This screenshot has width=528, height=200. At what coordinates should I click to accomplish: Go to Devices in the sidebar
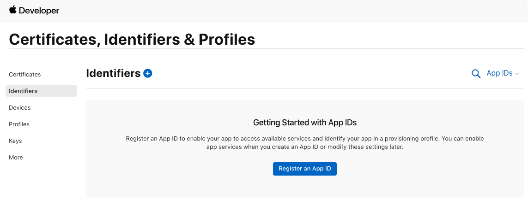pos(19,107)
